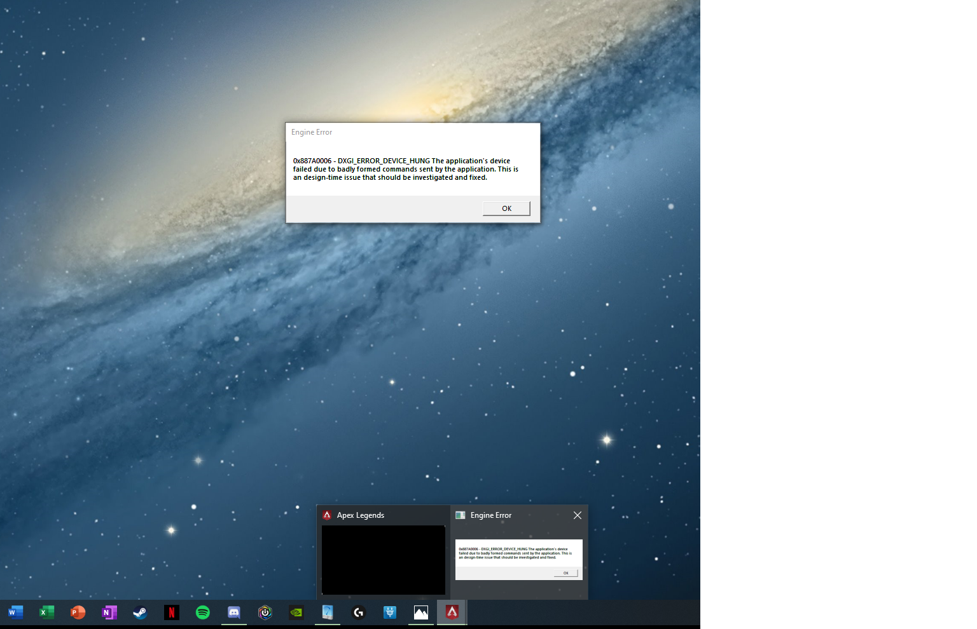Close the Engine Error taskbar preview
This screenshot has width=977, height=629.
(x=577, y=515)
